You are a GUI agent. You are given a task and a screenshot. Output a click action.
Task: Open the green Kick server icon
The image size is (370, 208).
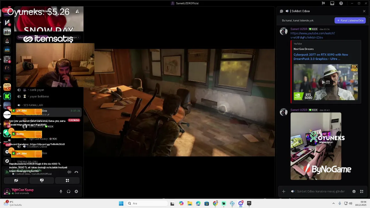click(x=7, y=96)
